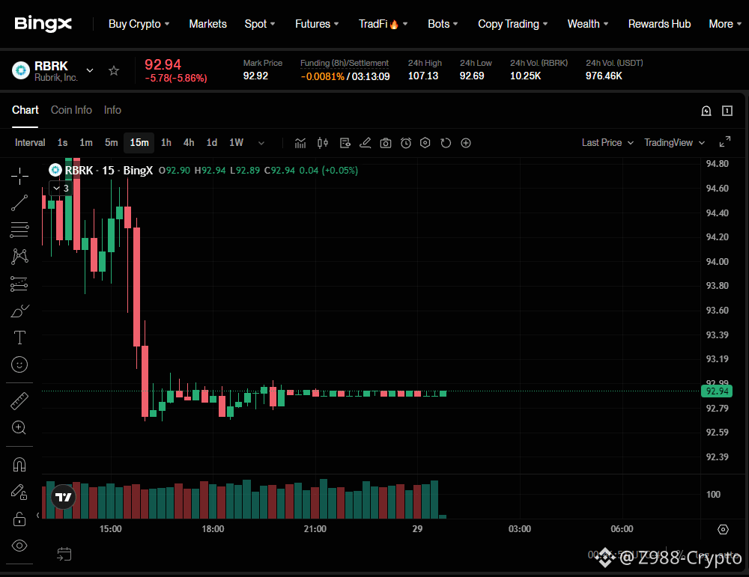Screen dimensions: 749x577
Task: Open the Spot dropdown menu
Action: (260, 24)
